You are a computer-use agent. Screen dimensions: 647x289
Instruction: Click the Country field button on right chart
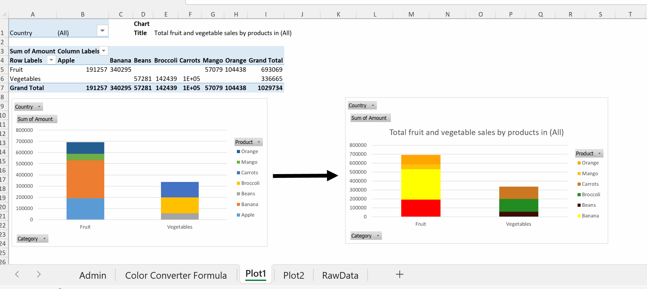[362, 105]
